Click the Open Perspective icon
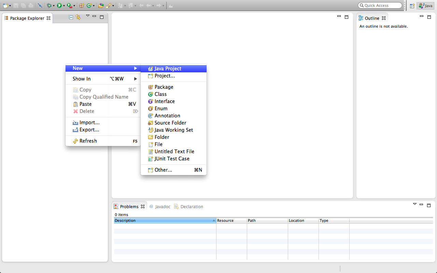This screenshot has height=273, width=437. pyautogui.click(x=412, y=5)
